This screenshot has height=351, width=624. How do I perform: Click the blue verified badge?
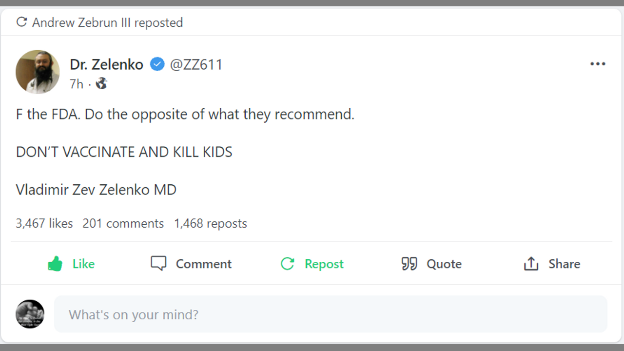(x=157, y=64)
